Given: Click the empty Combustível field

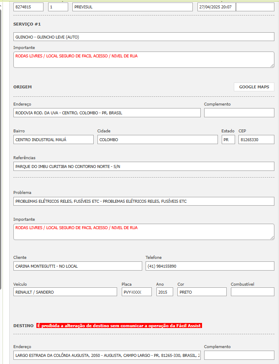Looking at the screenshot, I should (x=252, y=292).
